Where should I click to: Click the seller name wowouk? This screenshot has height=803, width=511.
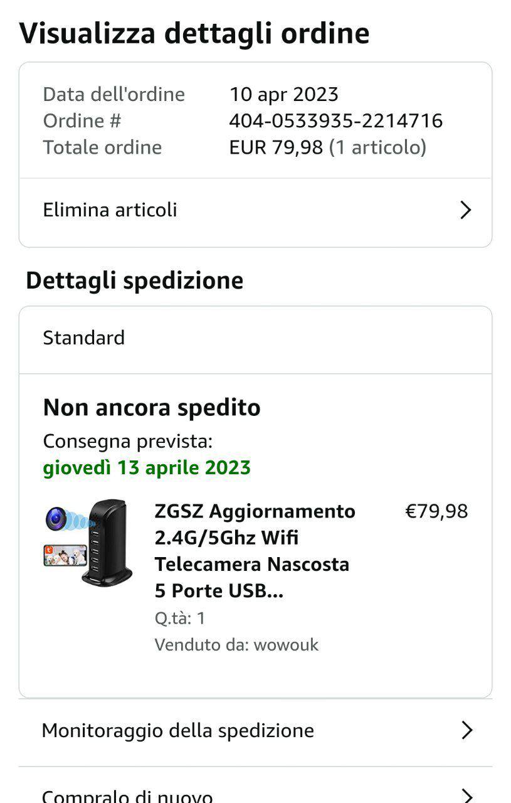pyautogui.click(x=286, y=645)
